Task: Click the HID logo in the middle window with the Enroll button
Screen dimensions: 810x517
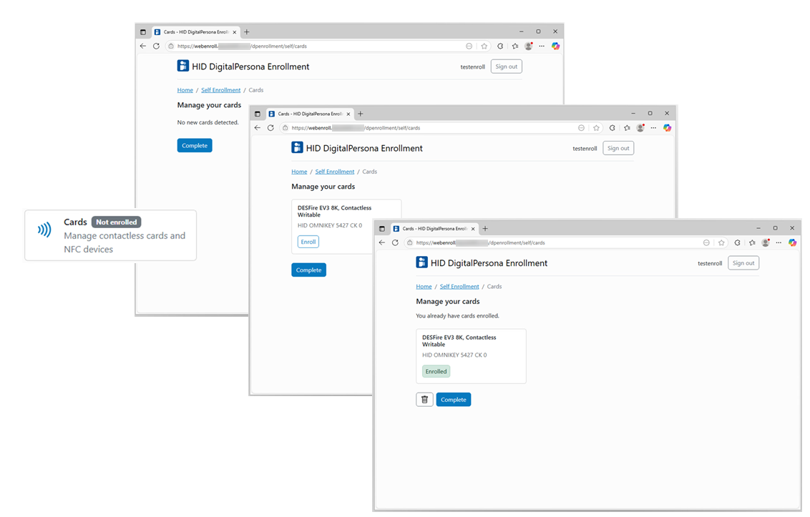Action: tap(297, 148)
